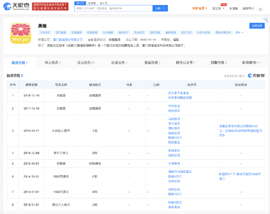This screenshot has height=214, width=270.
Task: Open investor link 分享投资
Action: pos(174,164)
